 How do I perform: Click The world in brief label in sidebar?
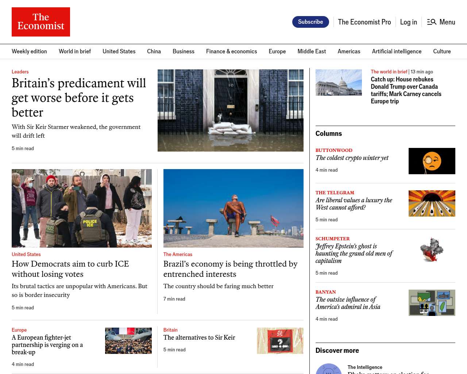[389, 72]
